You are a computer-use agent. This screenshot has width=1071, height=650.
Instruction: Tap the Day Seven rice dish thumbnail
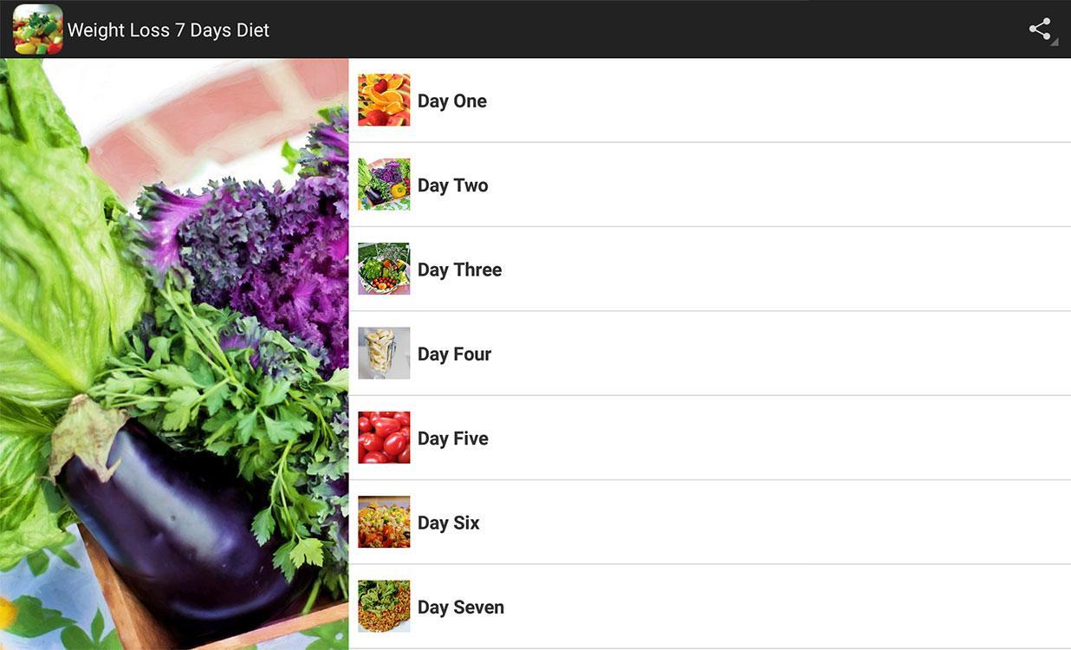(x=384, y=606)
